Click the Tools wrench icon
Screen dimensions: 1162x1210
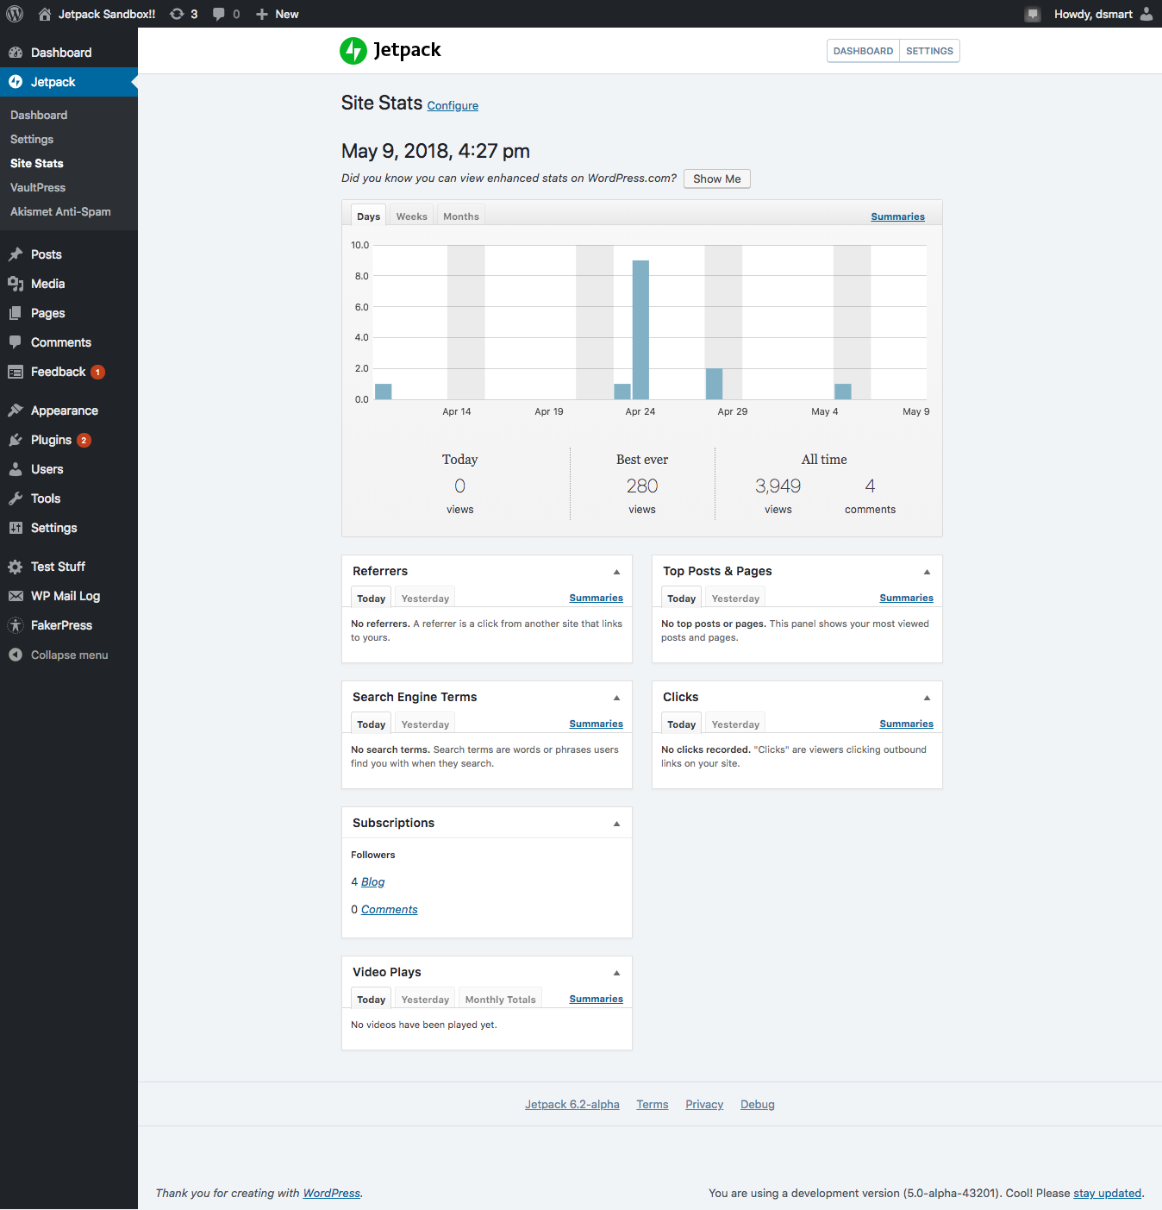pyautogui.click(x=16, y=498)
